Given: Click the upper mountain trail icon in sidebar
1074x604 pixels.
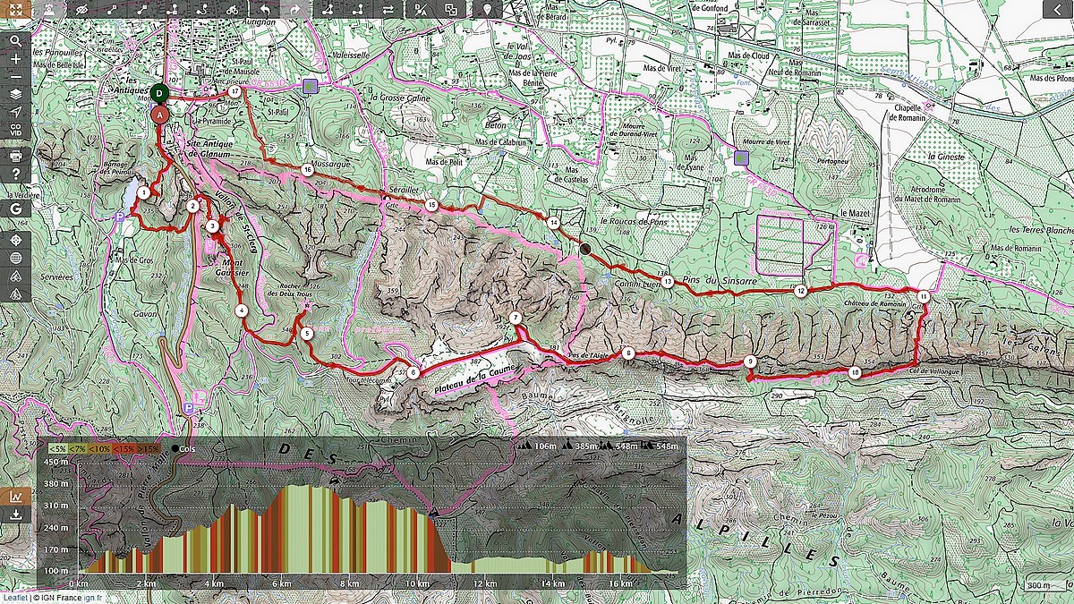Looking at the screenshot, I should tap(16, 276).
